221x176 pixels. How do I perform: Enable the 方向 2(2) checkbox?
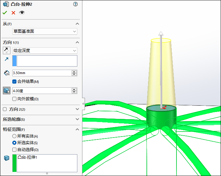[x=5, y=109]
